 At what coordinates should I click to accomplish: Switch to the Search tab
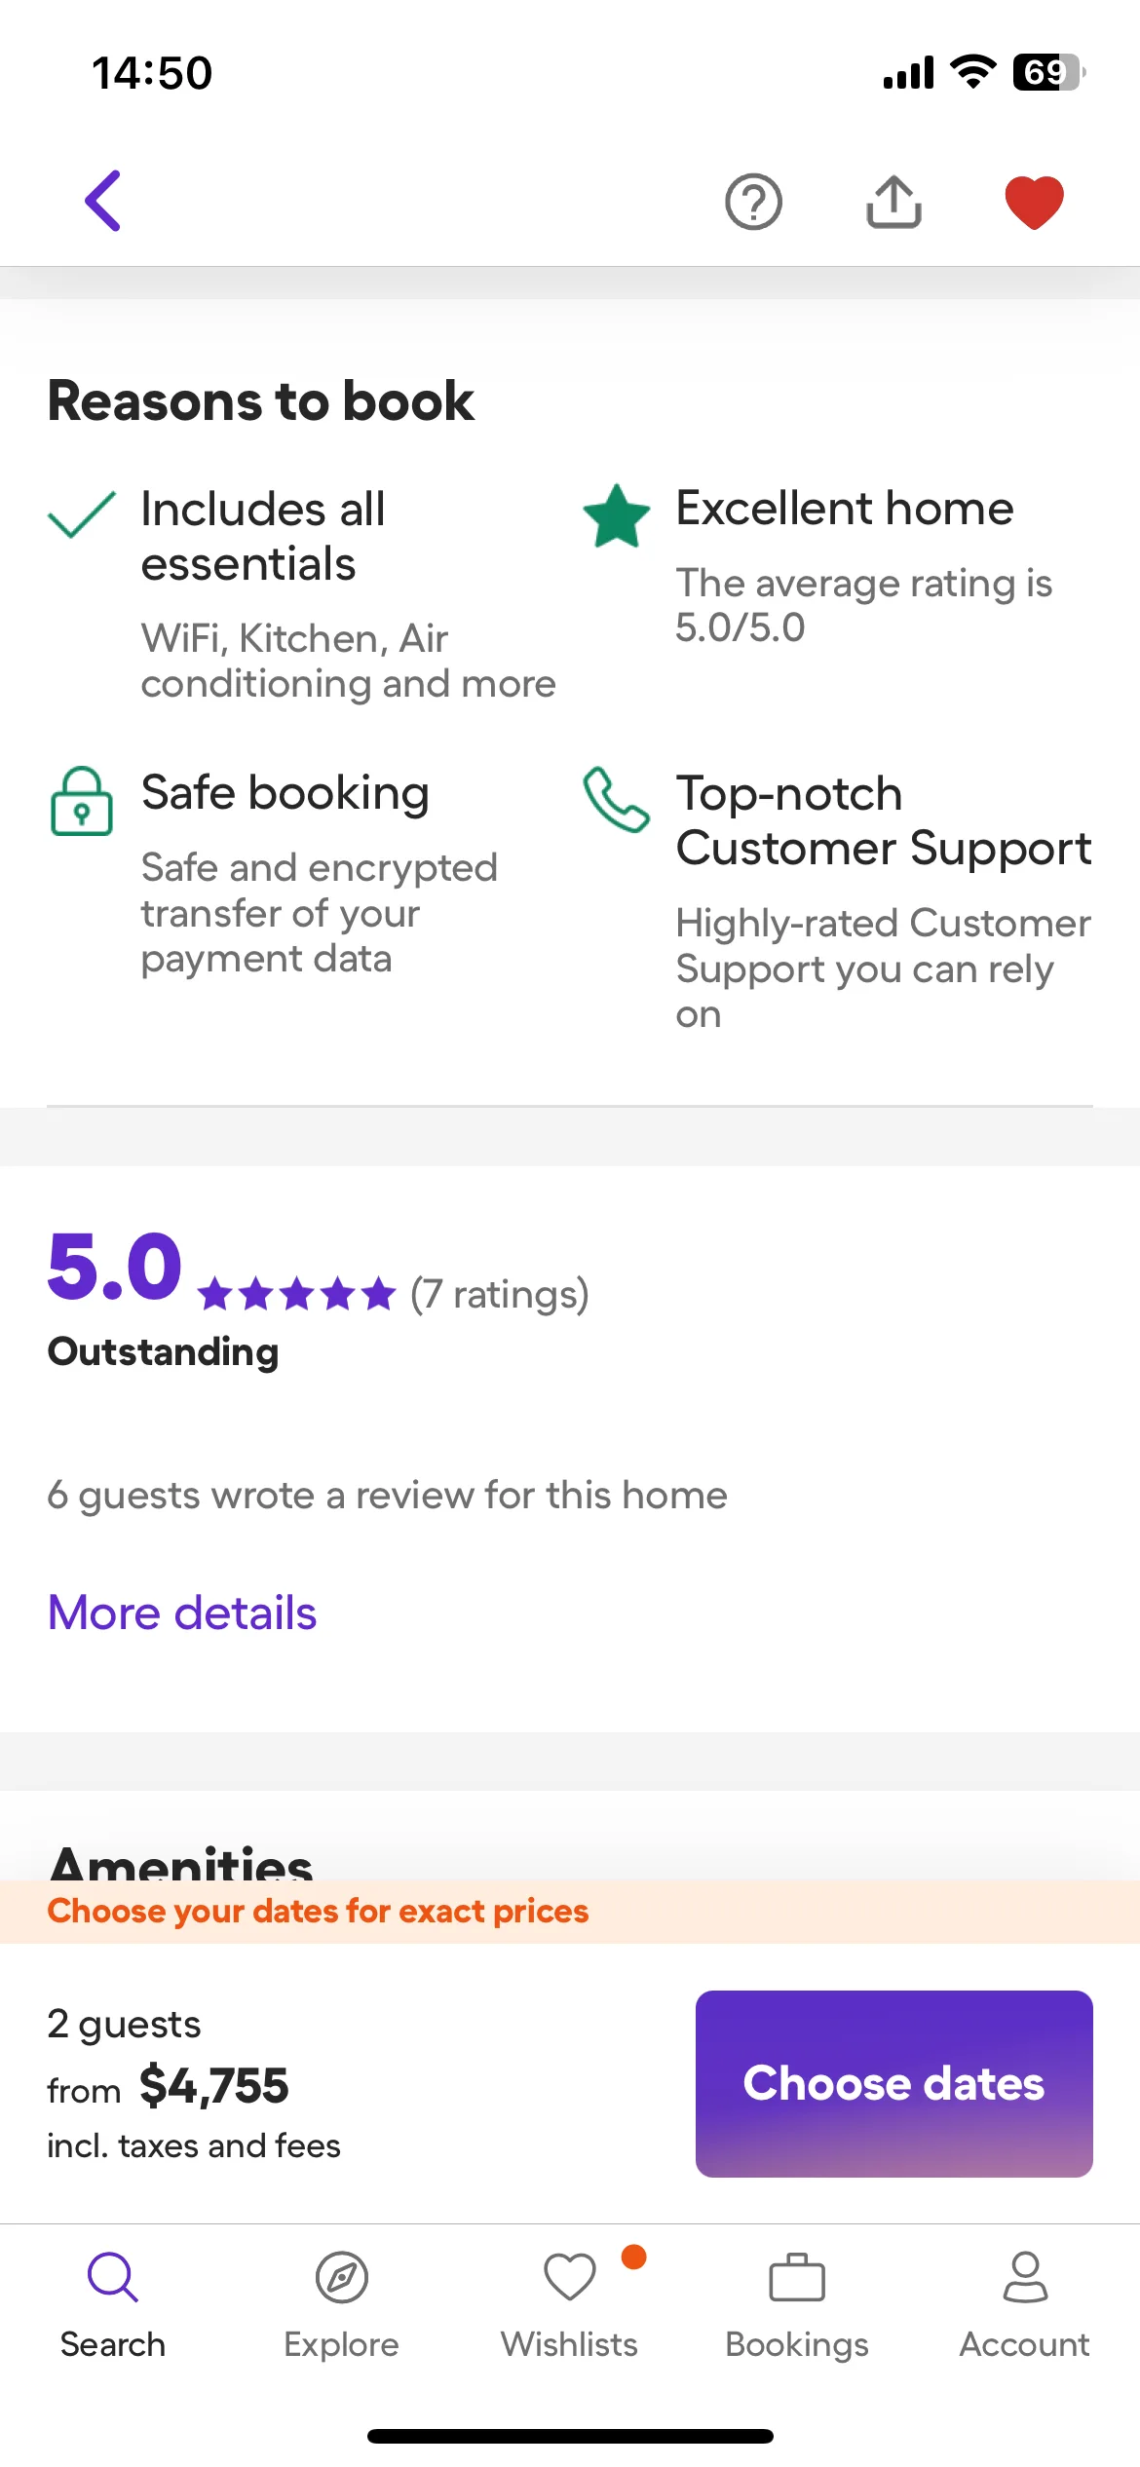click(113, 2302)
